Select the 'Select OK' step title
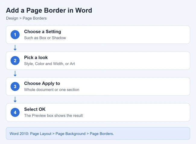Viewport: 196px width, 144px height. (35, 109)
